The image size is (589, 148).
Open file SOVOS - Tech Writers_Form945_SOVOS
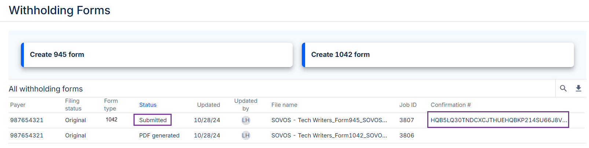coord(329,120)
